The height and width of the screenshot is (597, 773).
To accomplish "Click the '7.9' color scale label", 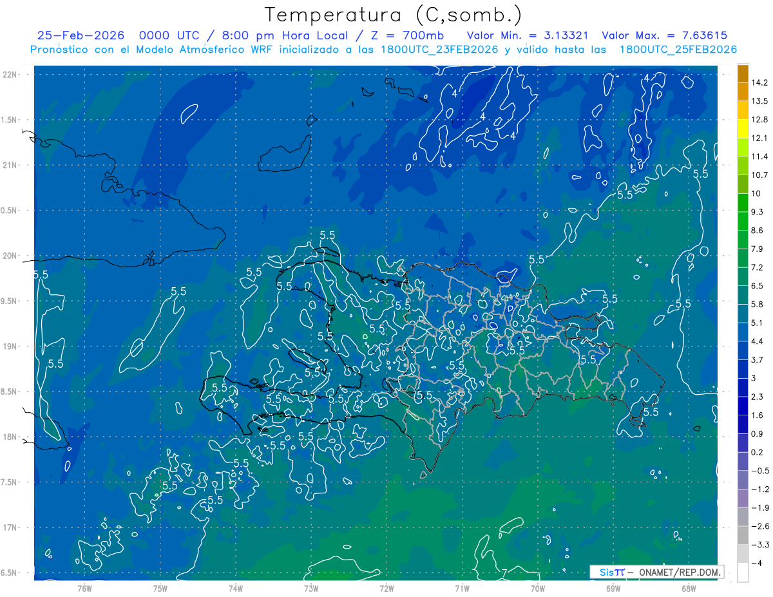I will coord(758,249).
